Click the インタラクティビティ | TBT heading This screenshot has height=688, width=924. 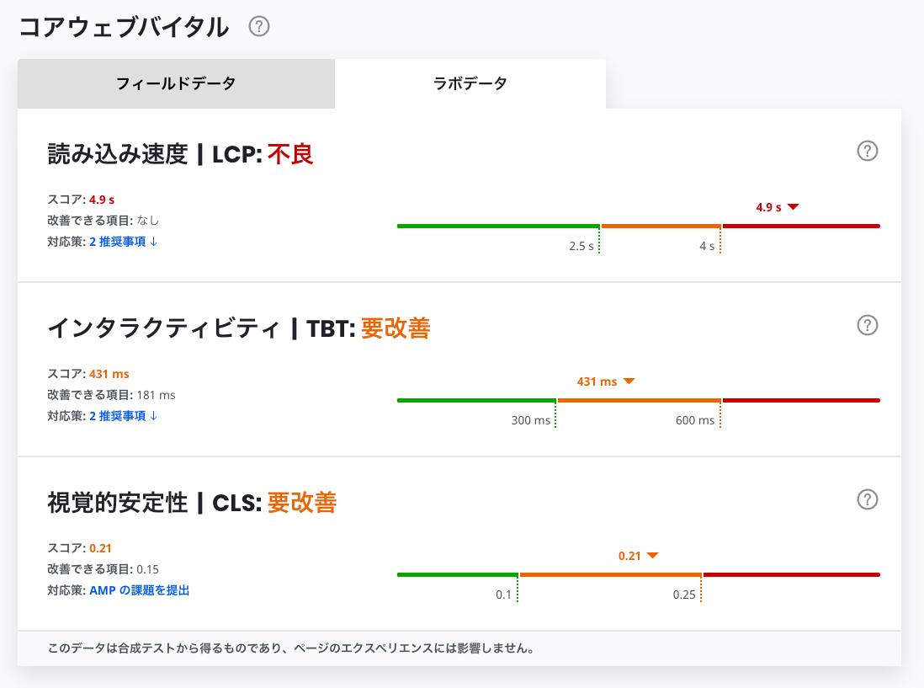click(239, 329)
